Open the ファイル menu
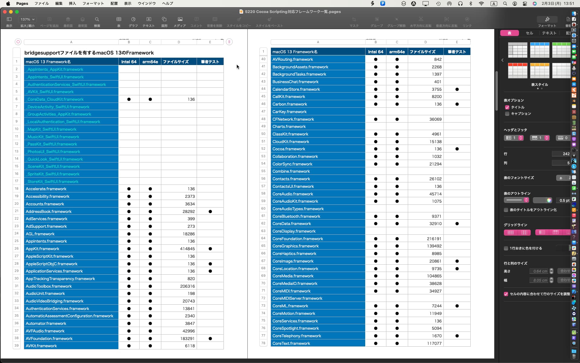The height and width of the screenshot is (363, 580). (x=42, y=3)
